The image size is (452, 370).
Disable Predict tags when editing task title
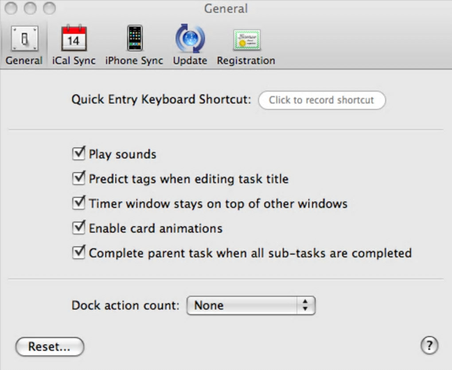pyautogui.click(x=78, y=179)
